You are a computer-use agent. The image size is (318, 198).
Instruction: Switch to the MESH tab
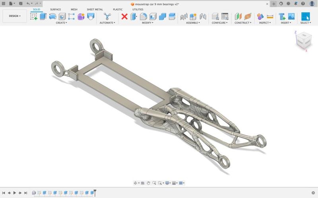pos(74,10)
